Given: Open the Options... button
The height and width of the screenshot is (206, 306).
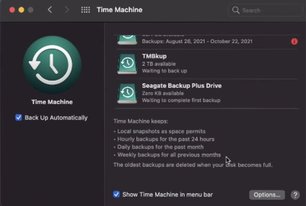Looking at the screenshot, I should [267, 195].
